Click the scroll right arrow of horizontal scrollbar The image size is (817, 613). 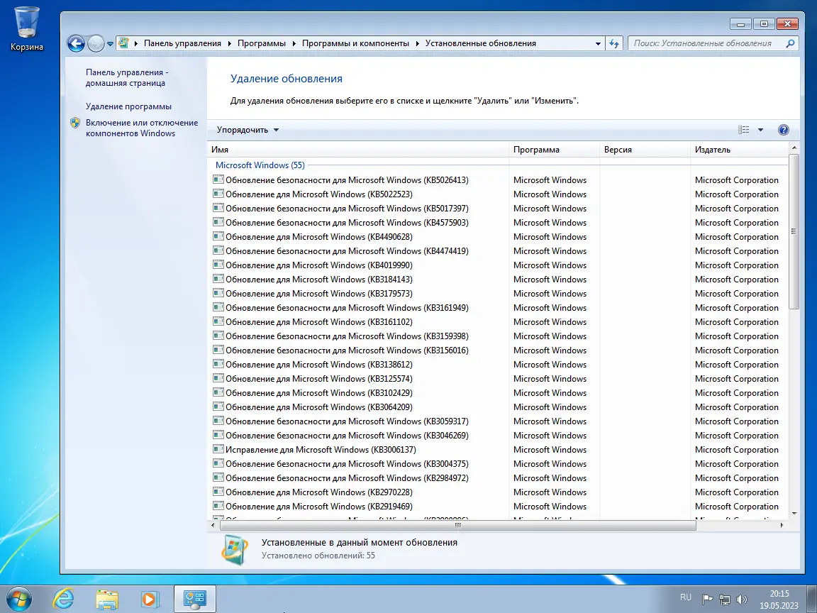click(x=782, y=526)
